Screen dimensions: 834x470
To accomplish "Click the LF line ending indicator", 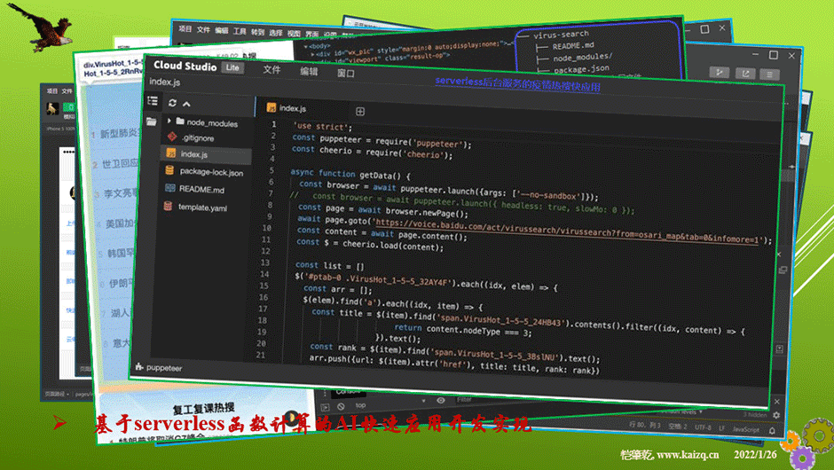I will click(x=722, y=428).
